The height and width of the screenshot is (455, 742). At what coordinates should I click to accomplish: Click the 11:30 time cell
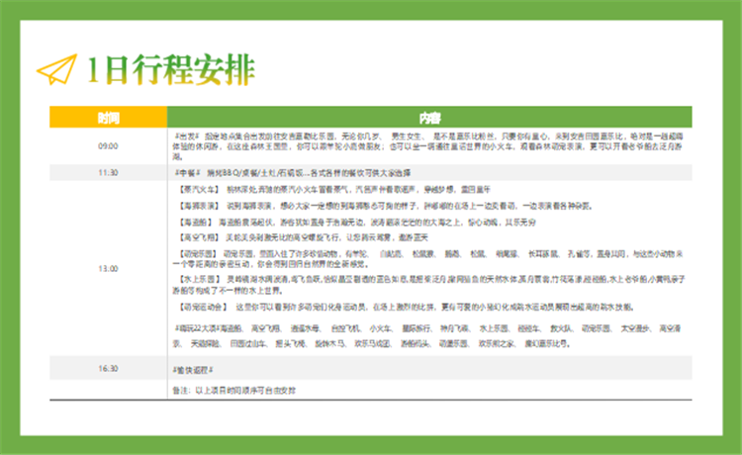pyautogui.click(x=108, y=172)
